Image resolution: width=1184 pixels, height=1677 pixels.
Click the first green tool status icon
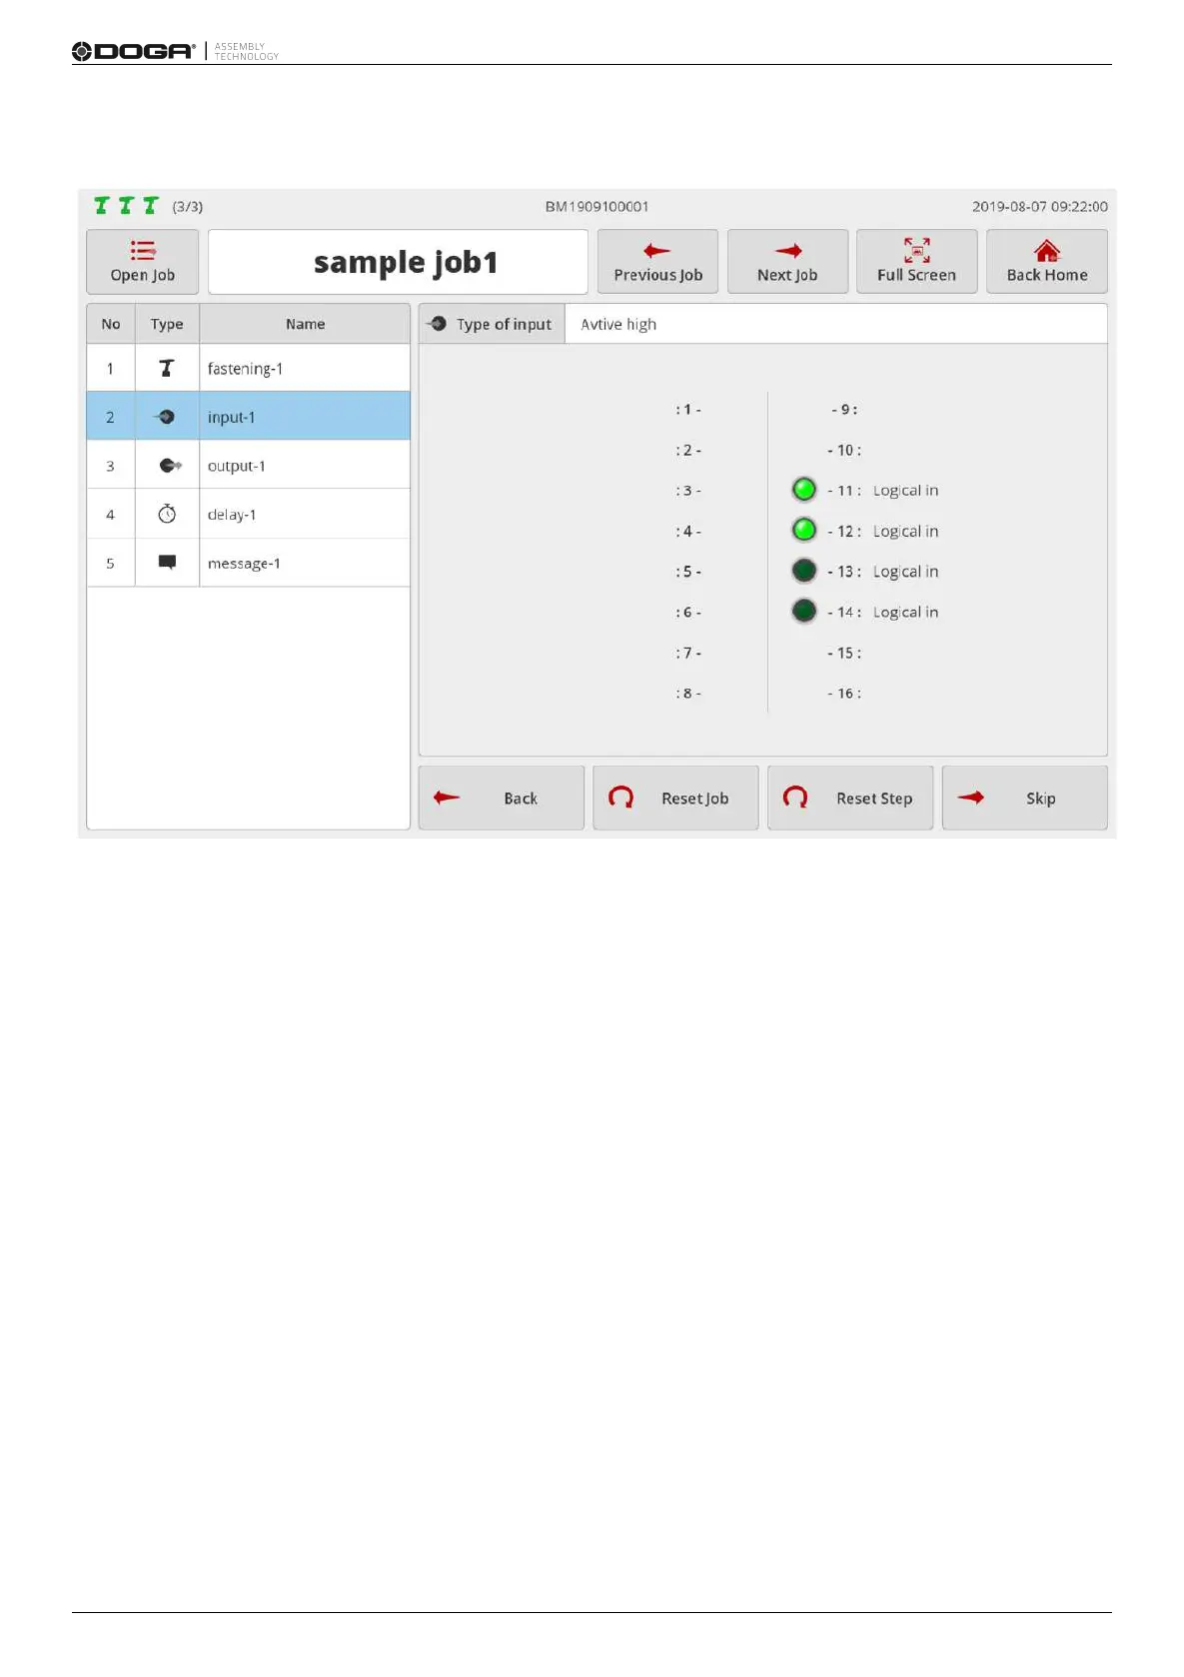tap(101, 206)
